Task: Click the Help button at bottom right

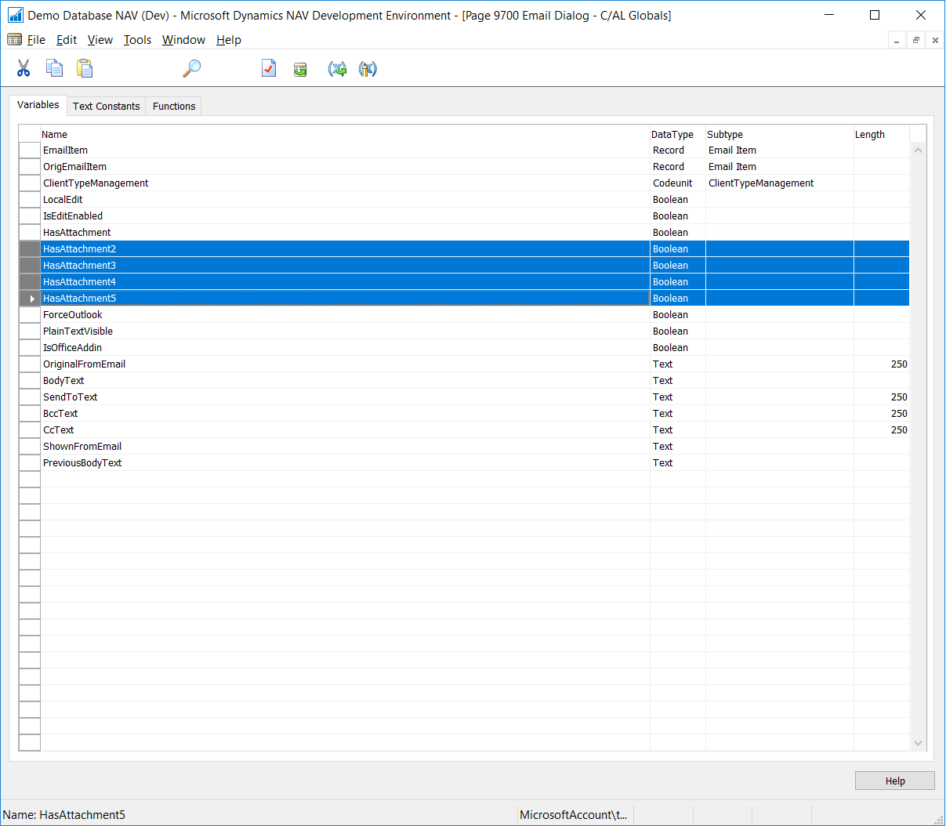Action: 894,781
